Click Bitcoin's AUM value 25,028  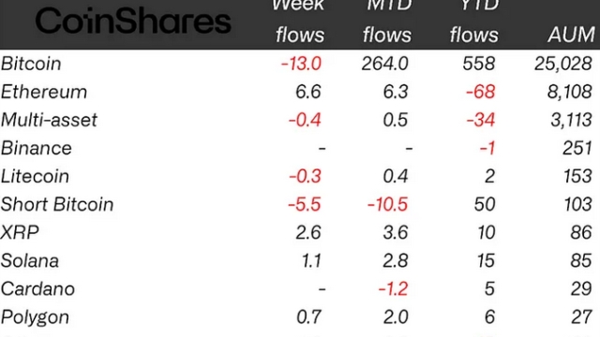[563, 64]
